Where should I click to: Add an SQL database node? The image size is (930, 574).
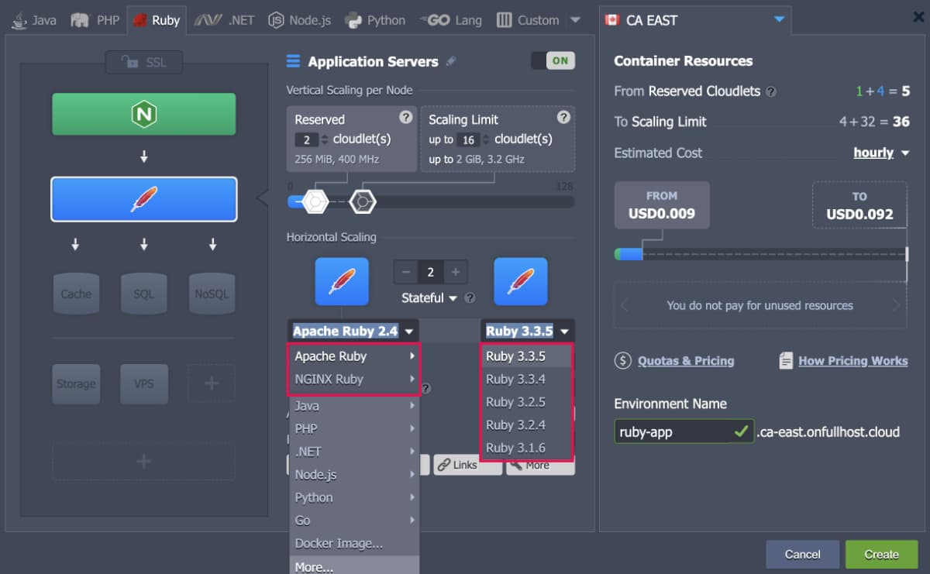[143, 294]
